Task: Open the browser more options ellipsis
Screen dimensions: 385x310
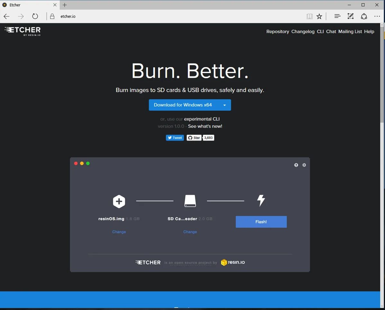Action: (x=377, y=16)
